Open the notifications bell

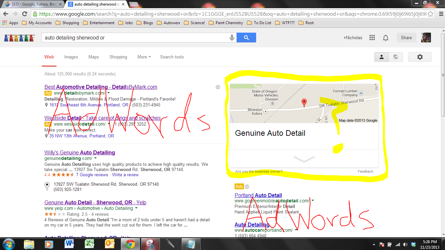pyautogui.click(x=386, y=38)
